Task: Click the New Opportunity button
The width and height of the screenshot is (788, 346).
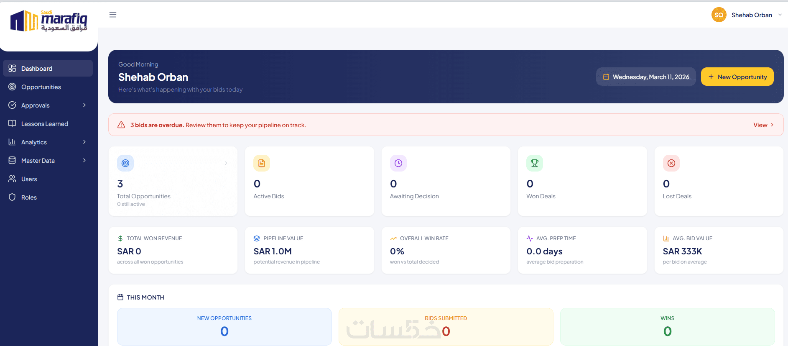Action: pos(737,77)
